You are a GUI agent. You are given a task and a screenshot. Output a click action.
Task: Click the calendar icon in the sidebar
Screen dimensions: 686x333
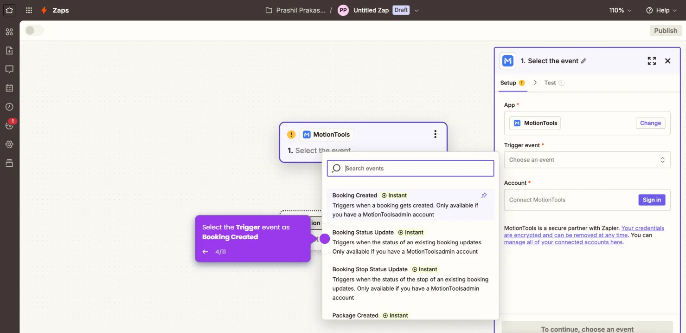9,87
